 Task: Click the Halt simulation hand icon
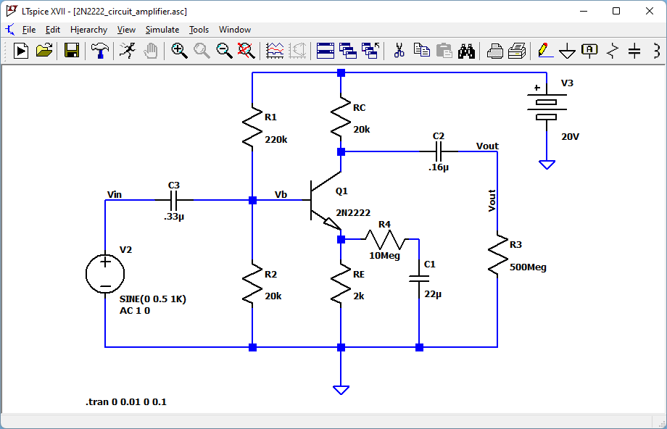[x=150, y=51]
